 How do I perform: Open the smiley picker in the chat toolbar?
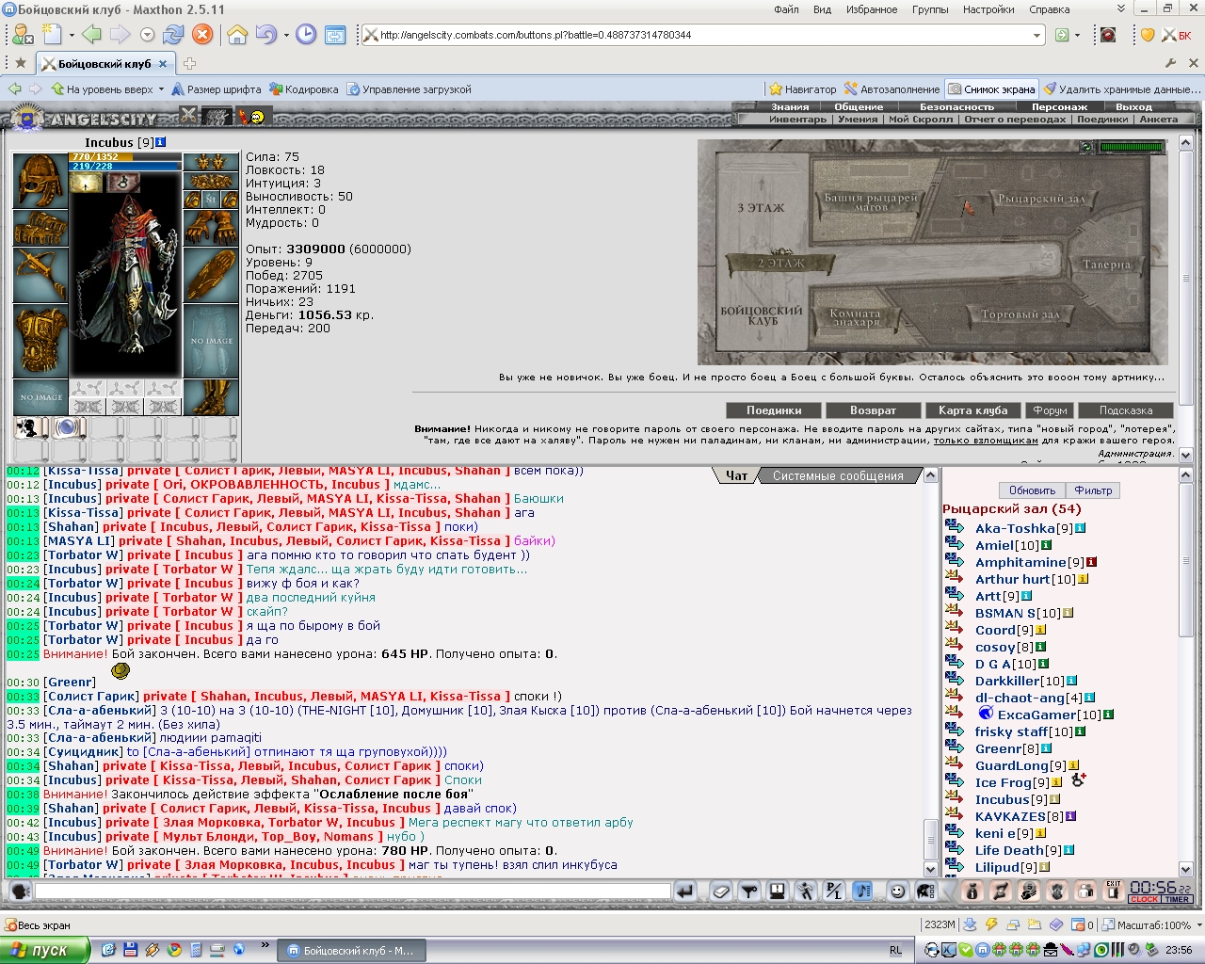898,891
